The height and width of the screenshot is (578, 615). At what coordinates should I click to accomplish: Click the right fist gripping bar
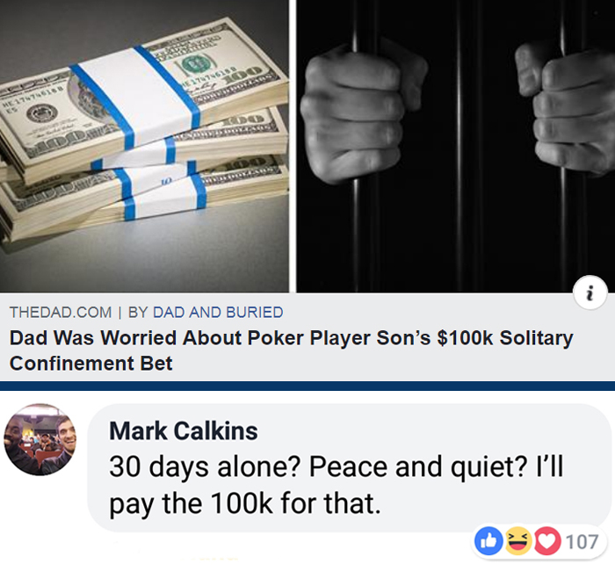(x=567, y=108)
